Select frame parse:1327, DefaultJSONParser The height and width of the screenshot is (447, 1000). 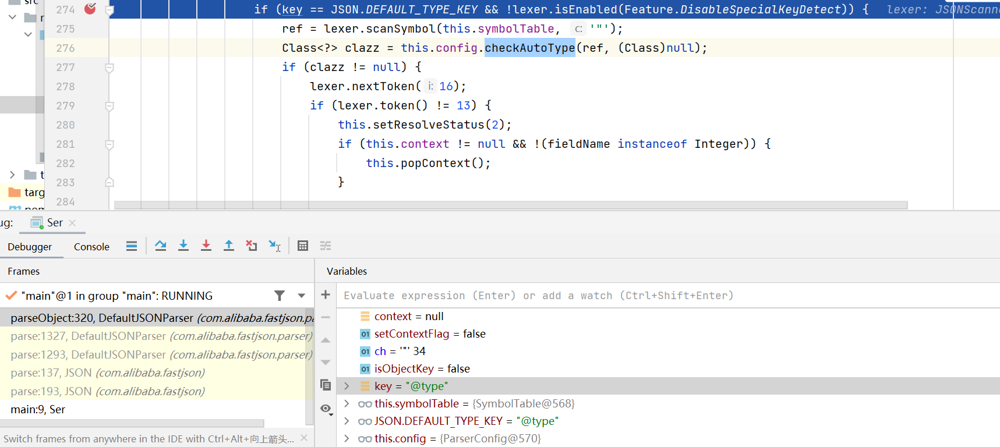point(153,336)
